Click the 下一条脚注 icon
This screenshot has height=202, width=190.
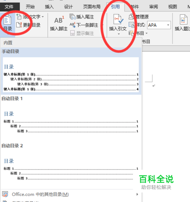tap(73, 25)
